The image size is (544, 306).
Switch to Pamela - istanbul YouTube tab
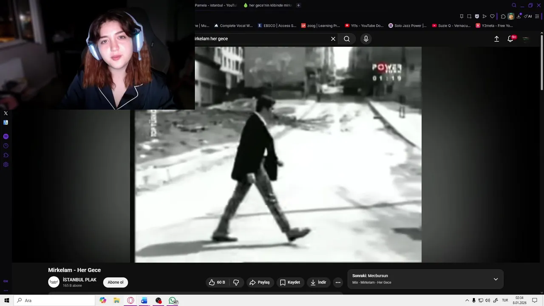point(216,5)
